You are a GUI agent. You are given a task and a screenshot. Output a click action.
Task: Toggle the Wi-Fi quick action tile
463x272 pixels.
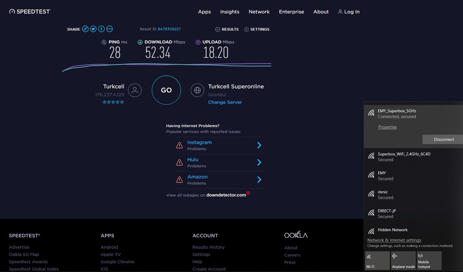(x=377, y=261)
